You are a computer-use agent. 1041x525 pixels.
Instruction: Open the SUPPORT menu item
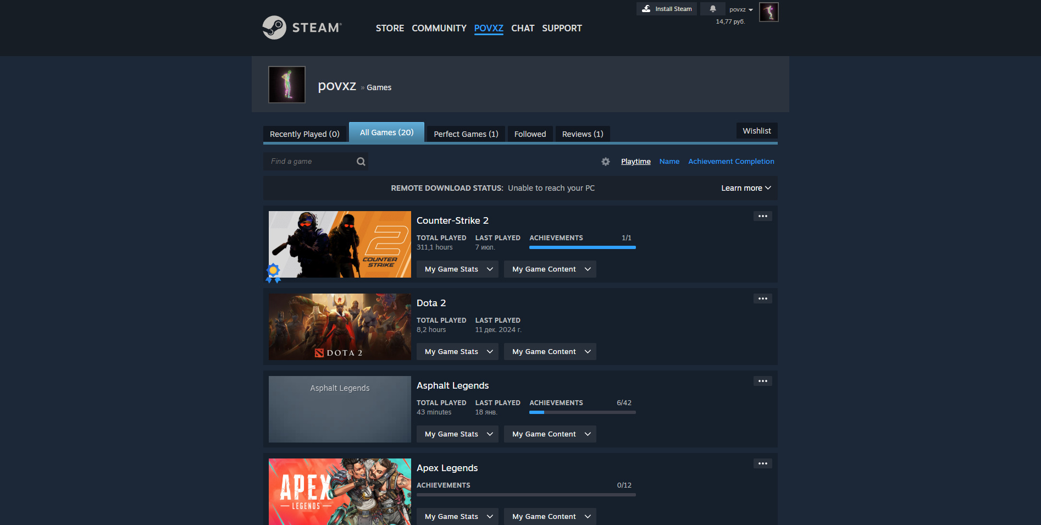[x=562, y=28]
